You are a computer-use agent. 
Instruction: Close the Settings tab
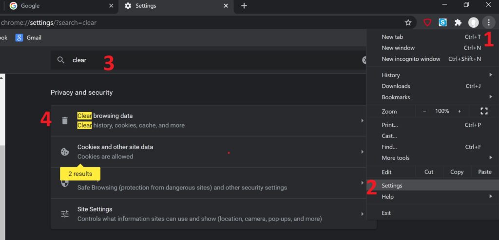tap(226, 6)
